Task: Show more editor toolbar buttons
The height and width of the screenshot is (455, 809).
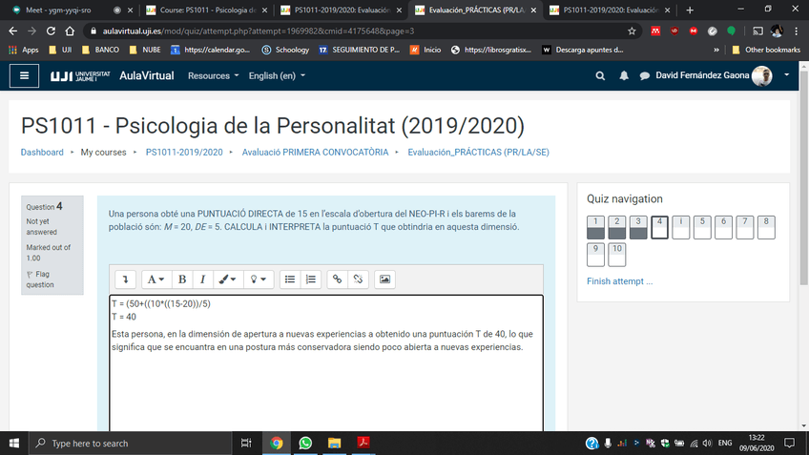Action: tap(126, 279)
